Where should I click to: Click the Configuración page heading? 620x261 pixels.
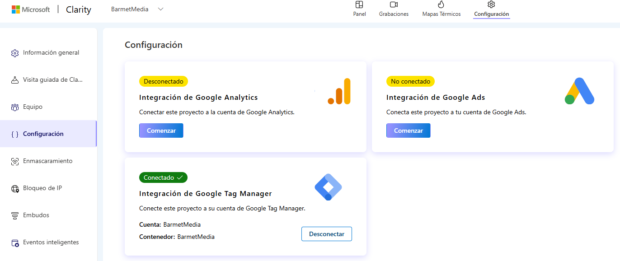tap(154, 45)
